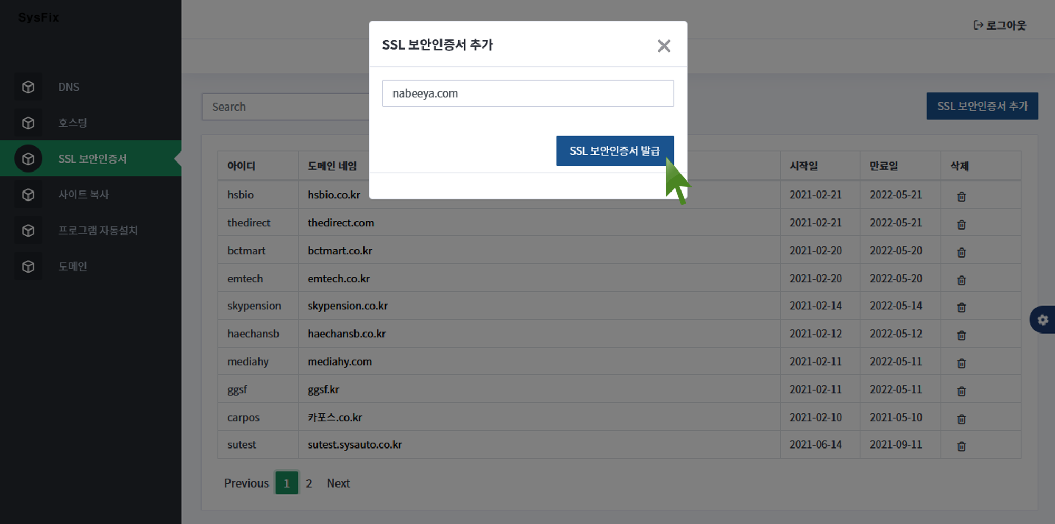Remove the skypension.co.kr certificate via trash icon
This screenshot has height=524, width=1055.
[x=961, y=307]
